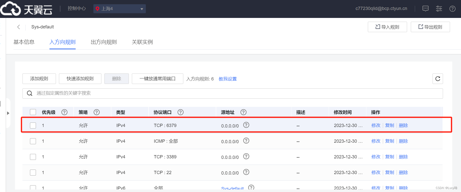Tick the checkbox for the TCP:3389 rule
The image size is (461, 192).
[33, 157]
